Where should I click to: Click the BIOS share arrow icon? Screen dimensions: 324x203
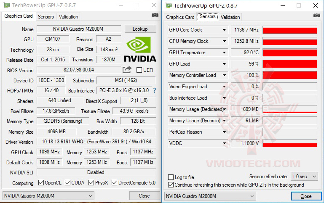click(127, 70)
